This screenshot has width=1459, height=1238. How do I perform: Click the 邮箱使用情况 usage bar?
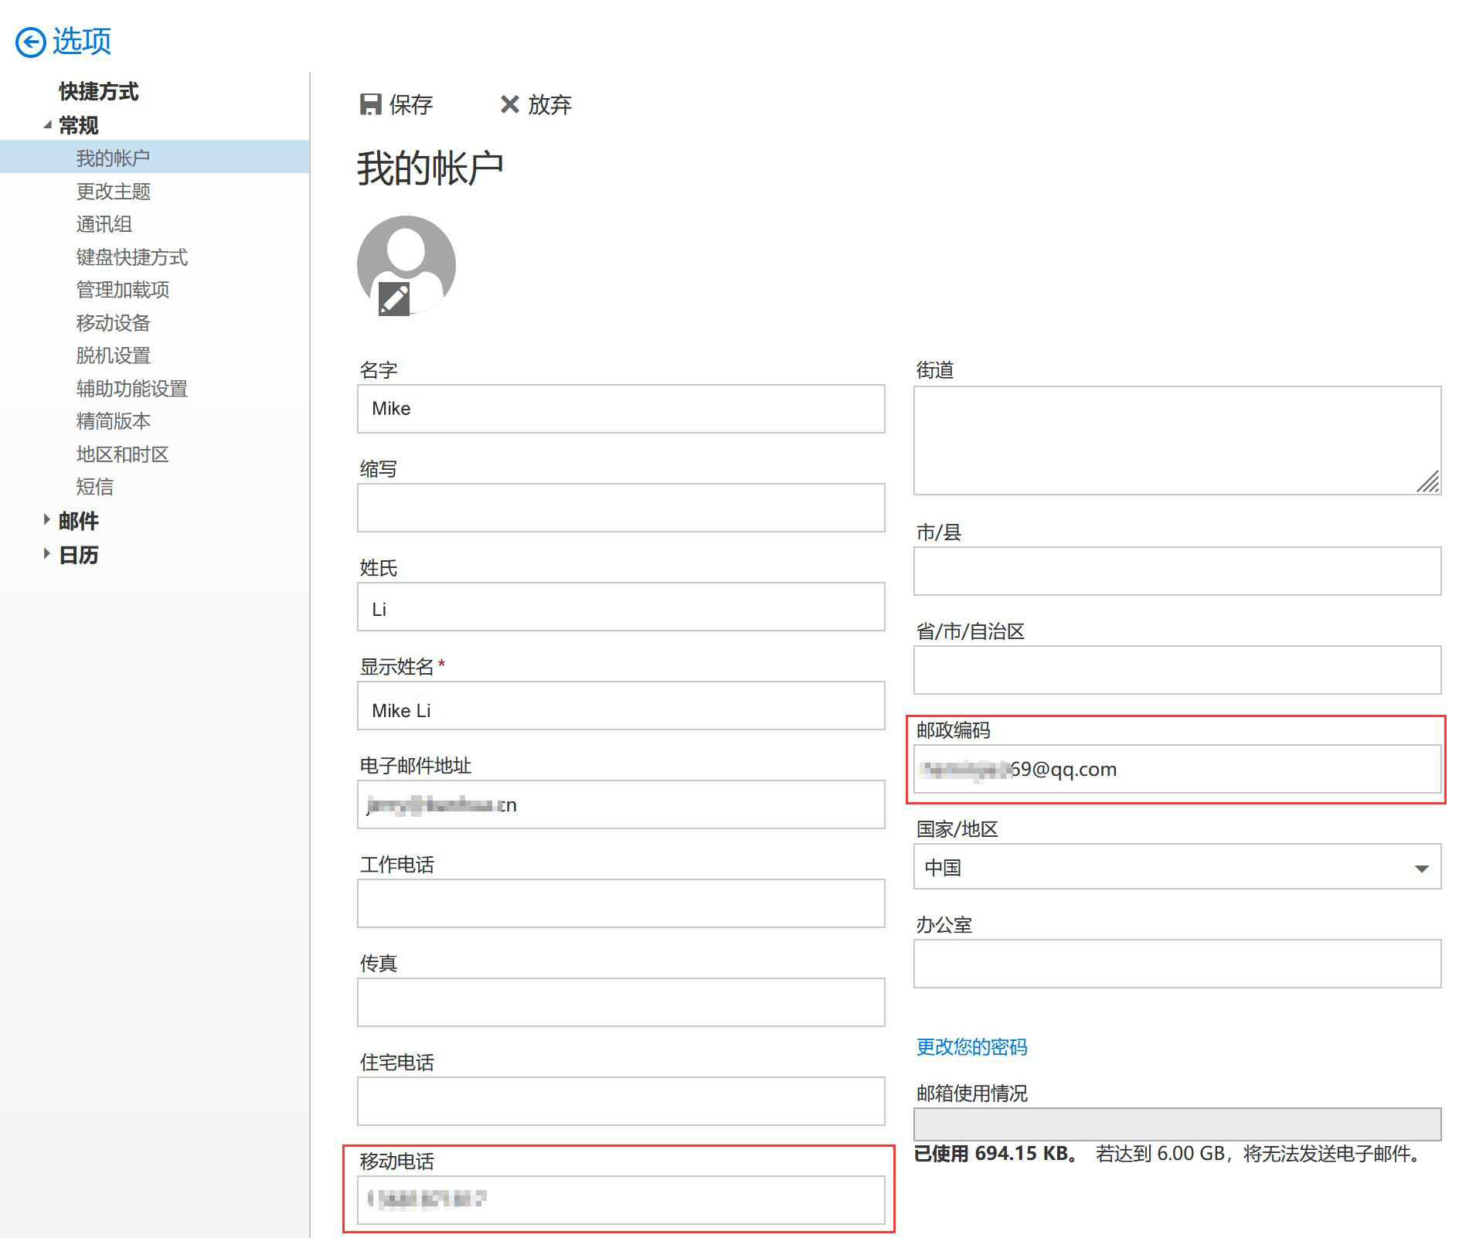(1177, 1124)
